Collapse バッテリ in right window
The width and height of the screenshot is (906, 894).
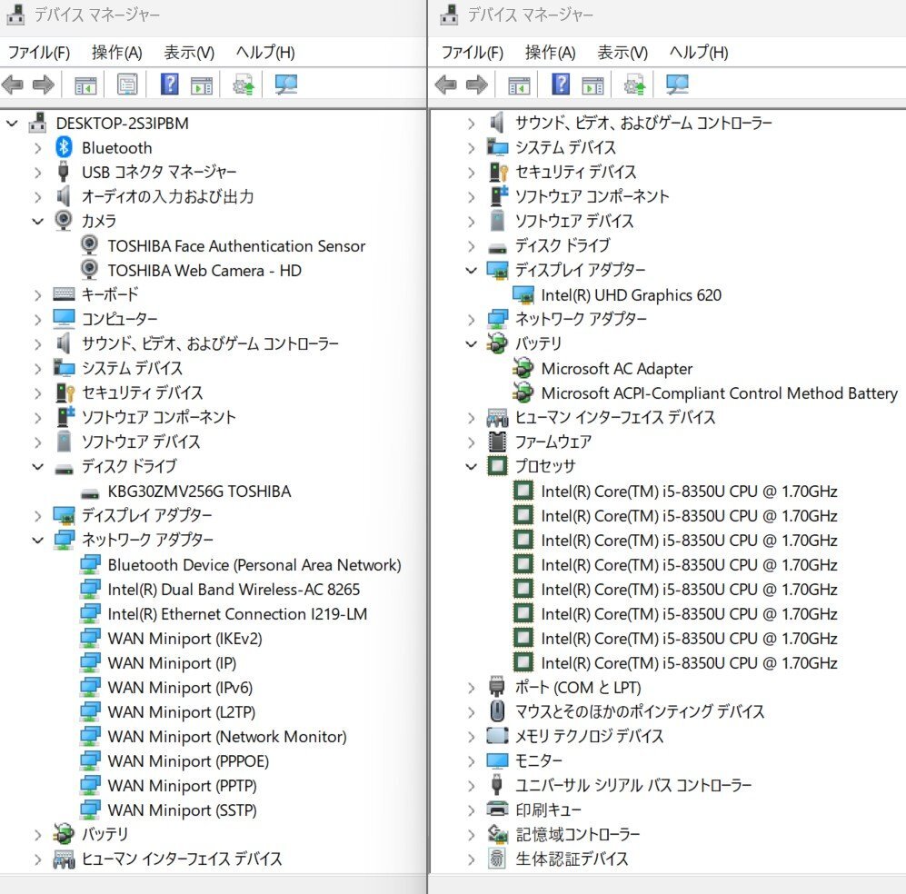pos(472,343)
